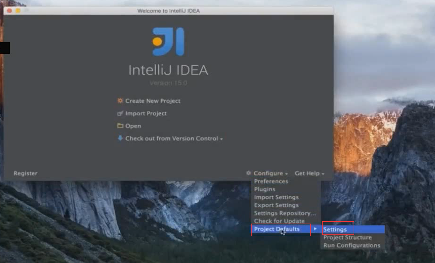Viewport: 435px width, 263px height.
Task: Choose Import Project
Action: (146, 113)
